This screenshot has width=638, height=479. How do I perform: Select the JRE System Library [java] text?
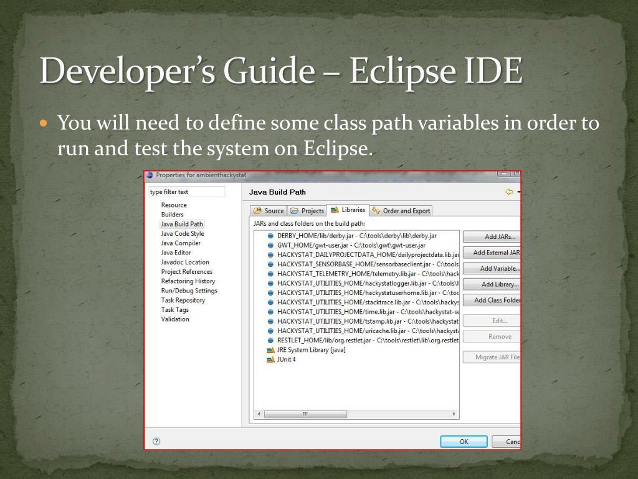312,350
